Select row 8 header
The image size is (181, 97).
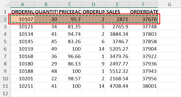pos(5,64)
